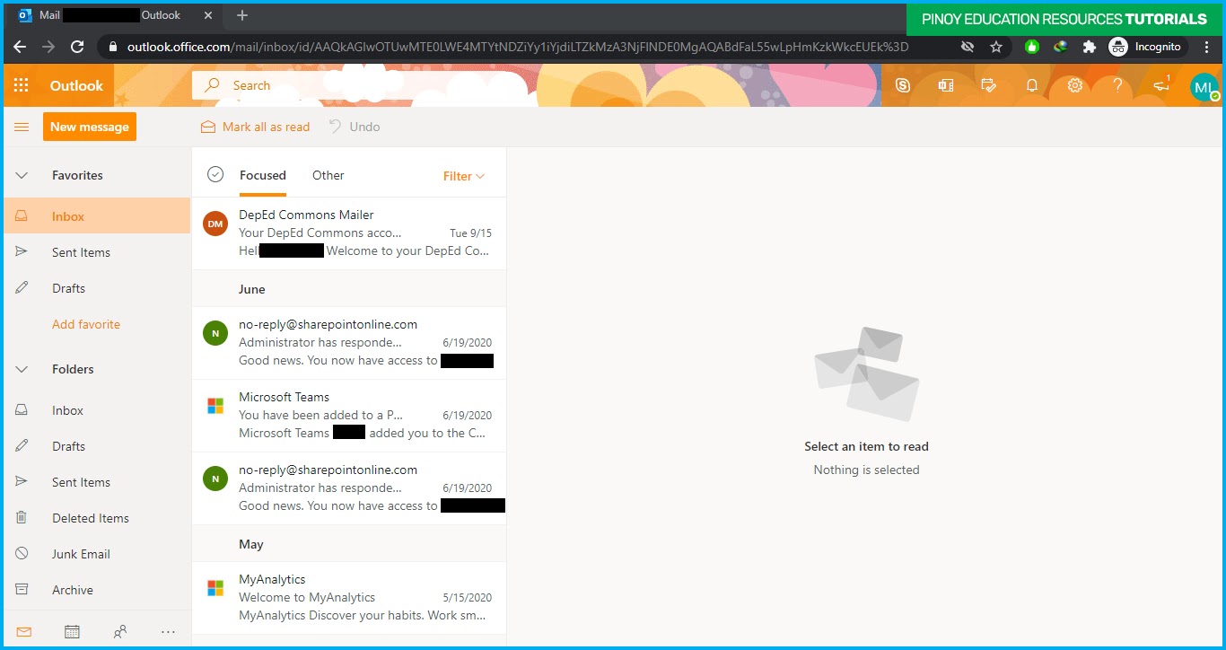Click the third-party cookies blocked eye icon
1226x650 pixels.
pos(968,47)
